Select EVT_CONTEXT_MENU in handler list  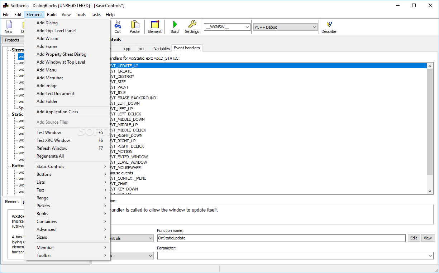128,178
